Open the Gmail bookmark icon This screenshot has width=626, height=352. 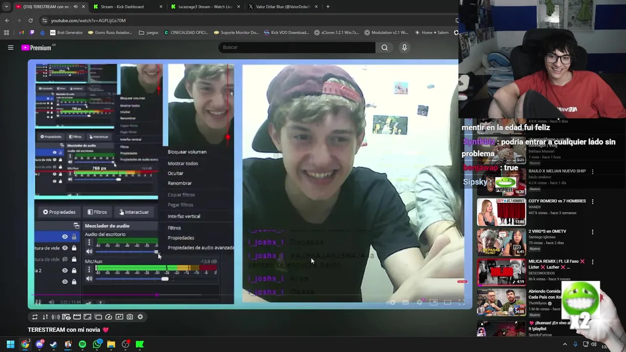click(22, 33)
